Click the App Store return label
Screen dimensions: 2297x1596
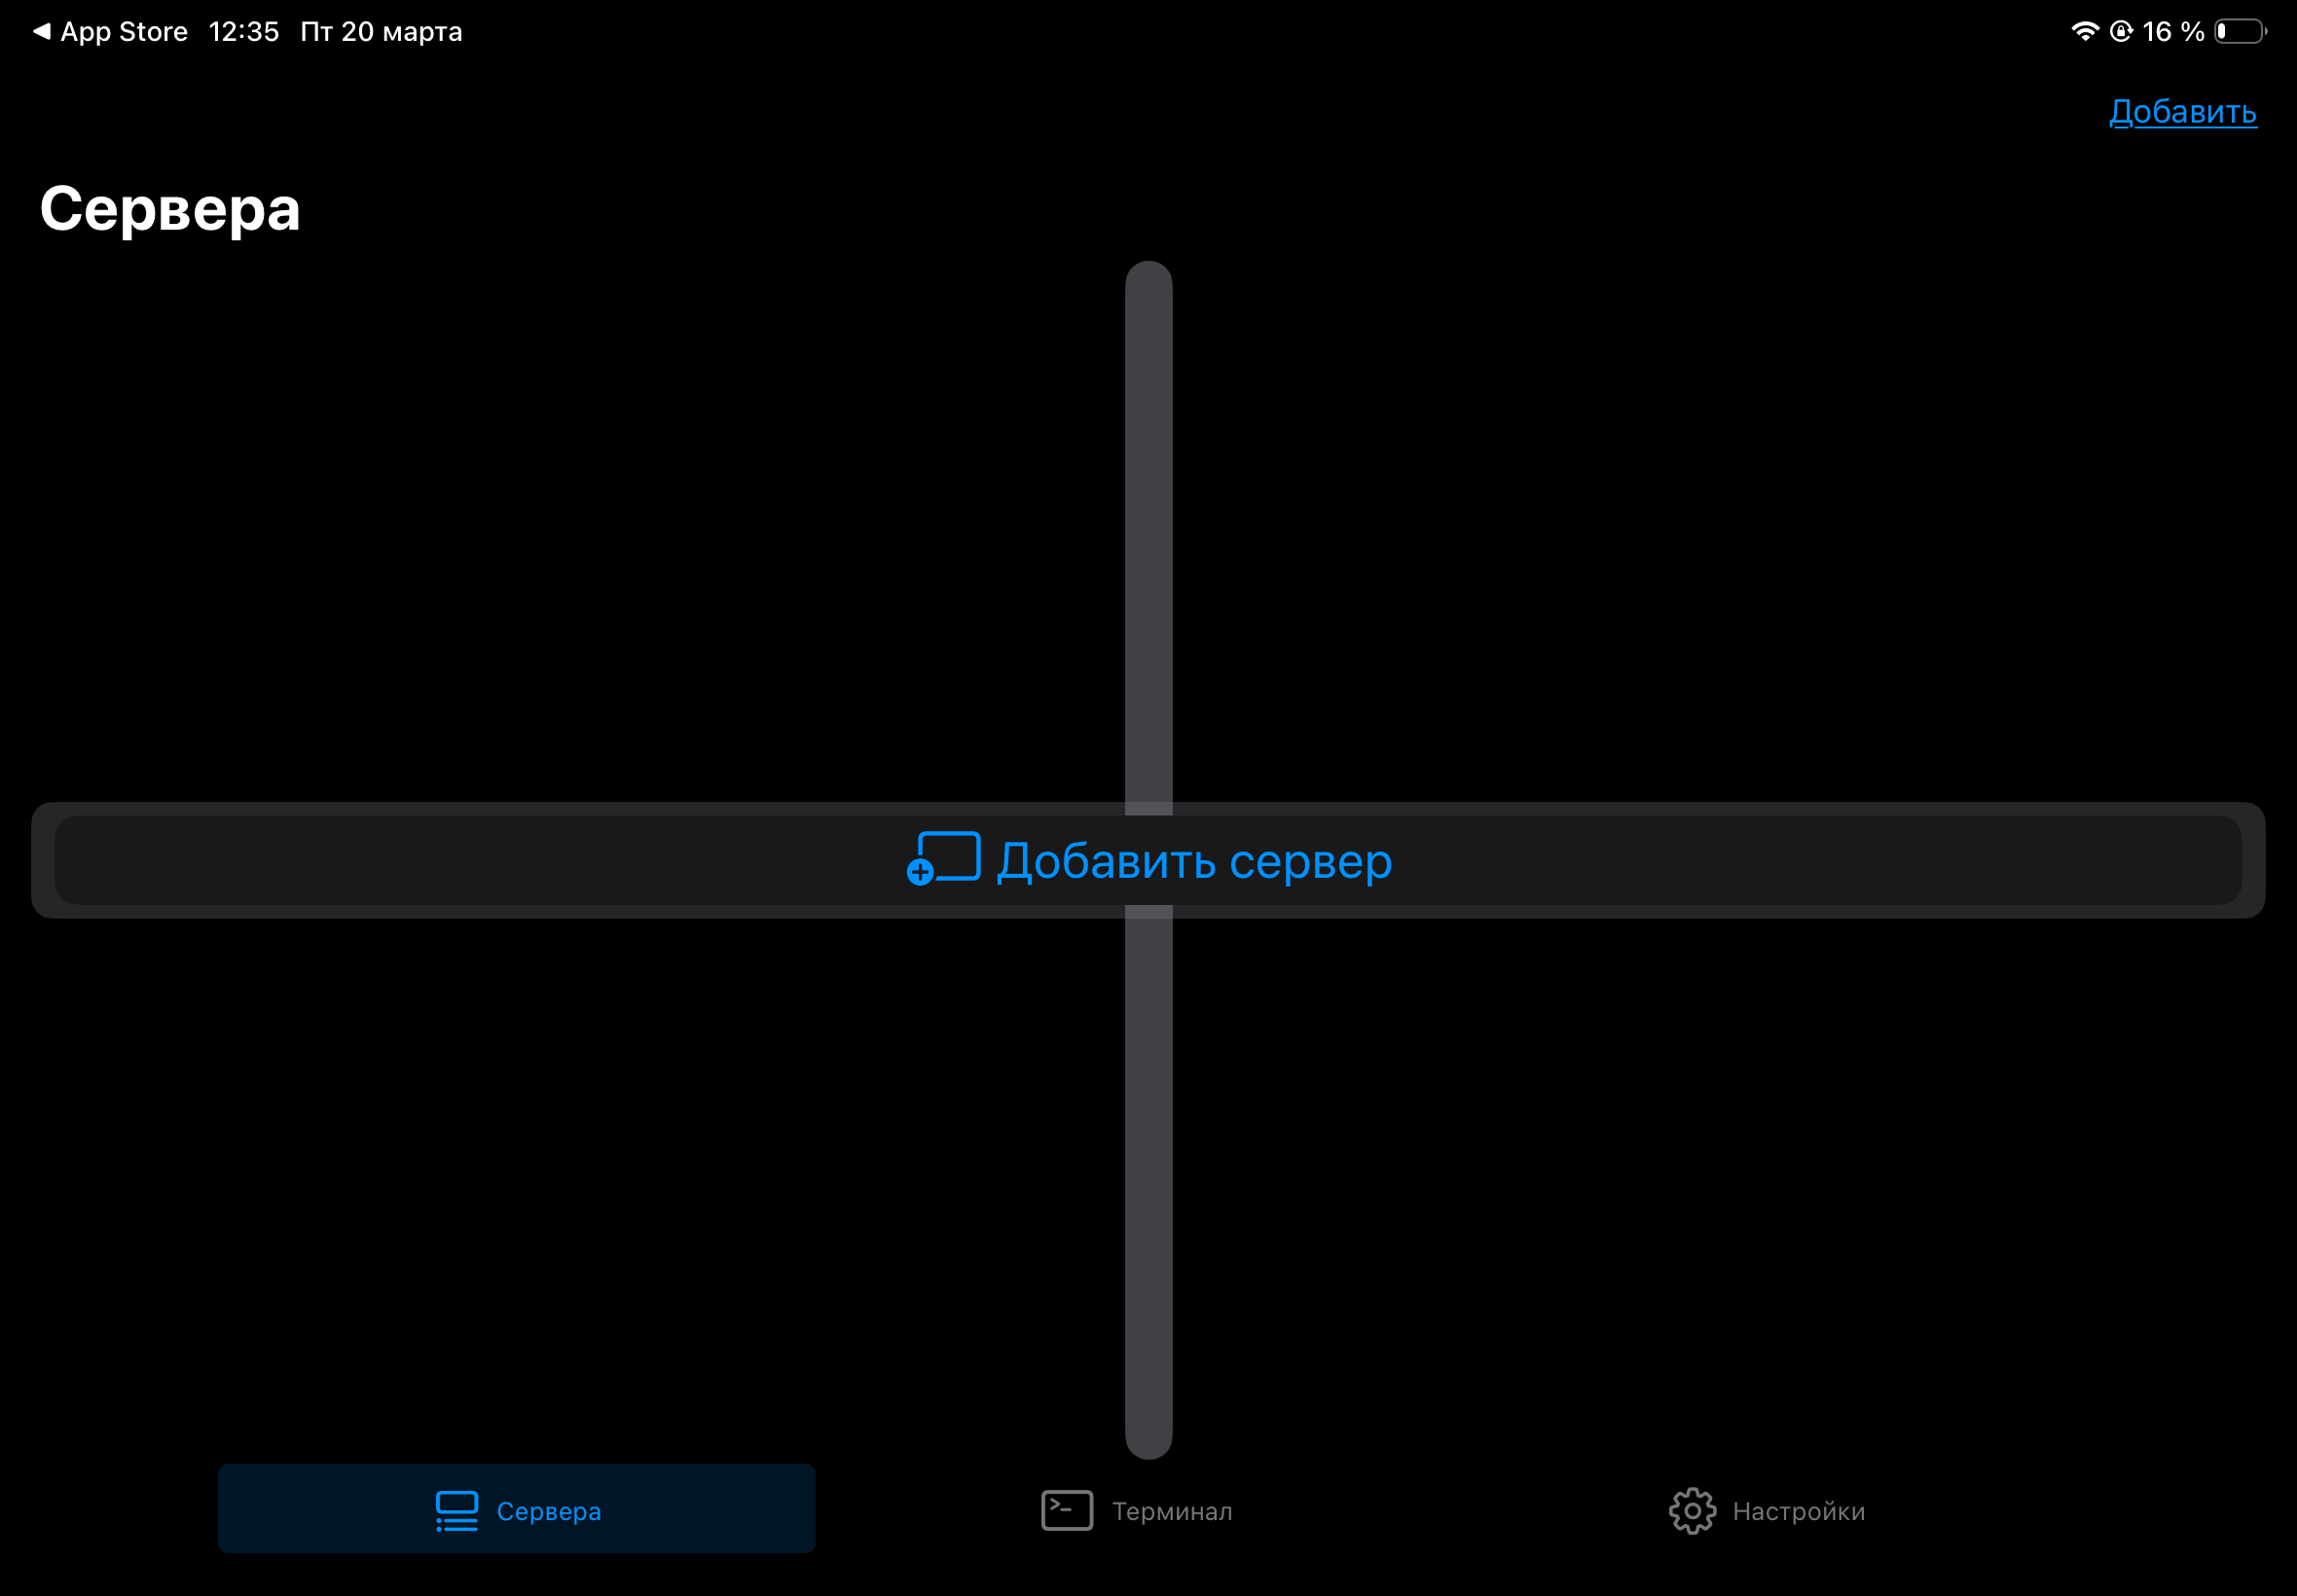(x=124, y=32)
